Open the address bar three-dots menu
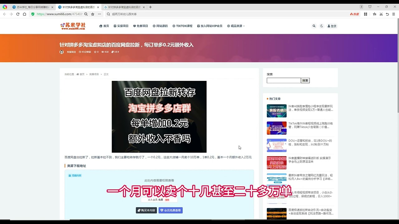 coord(99,14)
